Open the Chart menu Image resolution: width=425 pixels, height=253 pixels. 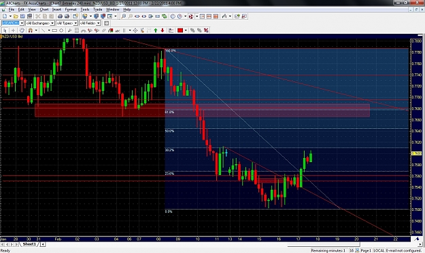coord(44,9)
